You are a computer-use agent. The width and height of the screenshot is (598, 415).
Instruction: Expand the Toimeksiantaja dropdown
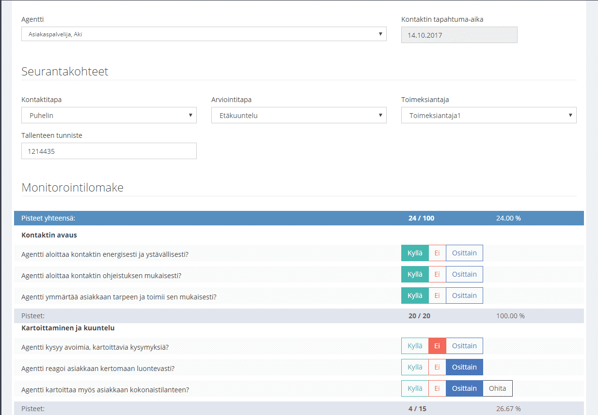point(488,116)
